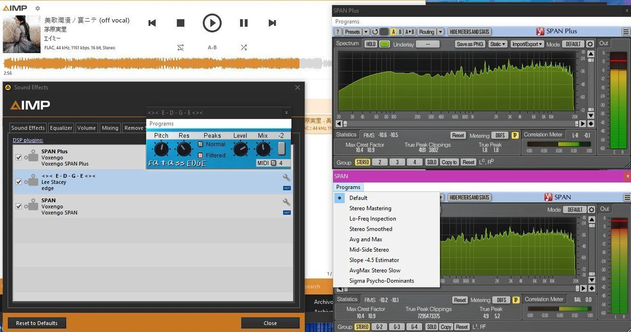Screen dimensions: 631x332
Task: Toggle shuffle icon in AIMP
Action: pyautogui.click(x=244, y=48)
